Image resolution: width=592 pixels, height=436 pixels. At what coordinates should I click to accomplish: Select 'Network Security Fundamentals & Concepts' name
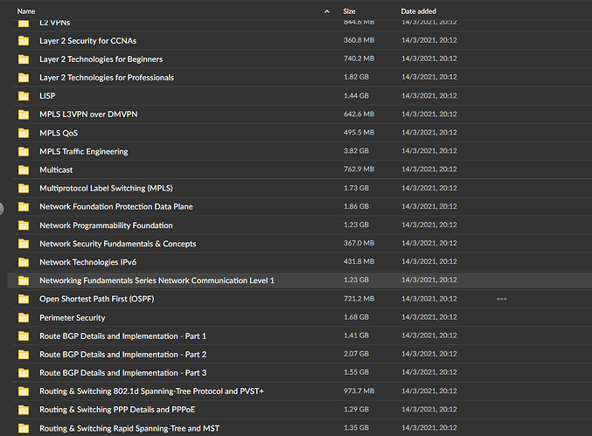tap(118, 244)
